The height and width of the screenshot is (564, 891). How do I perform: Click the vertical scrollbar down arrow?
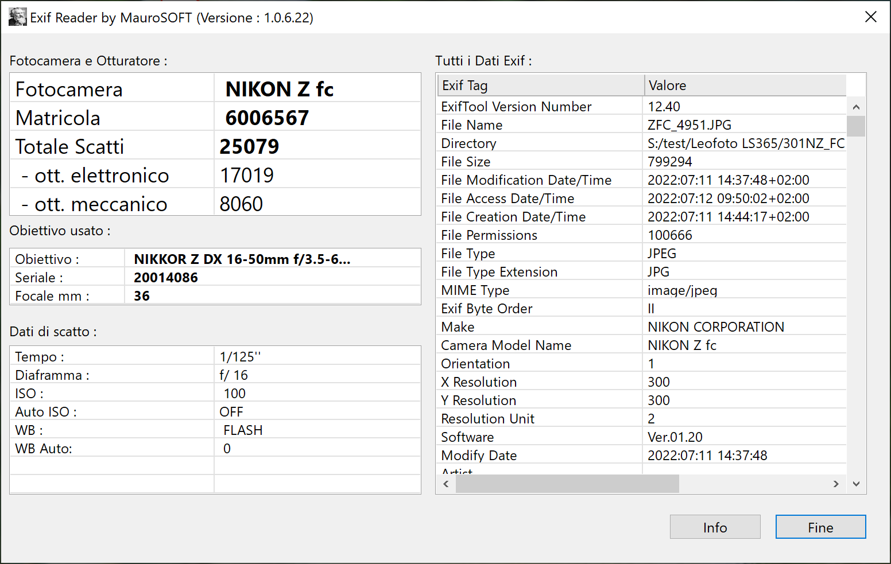856,484
